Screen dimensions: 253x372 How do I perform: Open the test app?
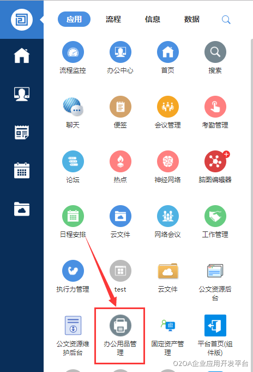point(121,276)
